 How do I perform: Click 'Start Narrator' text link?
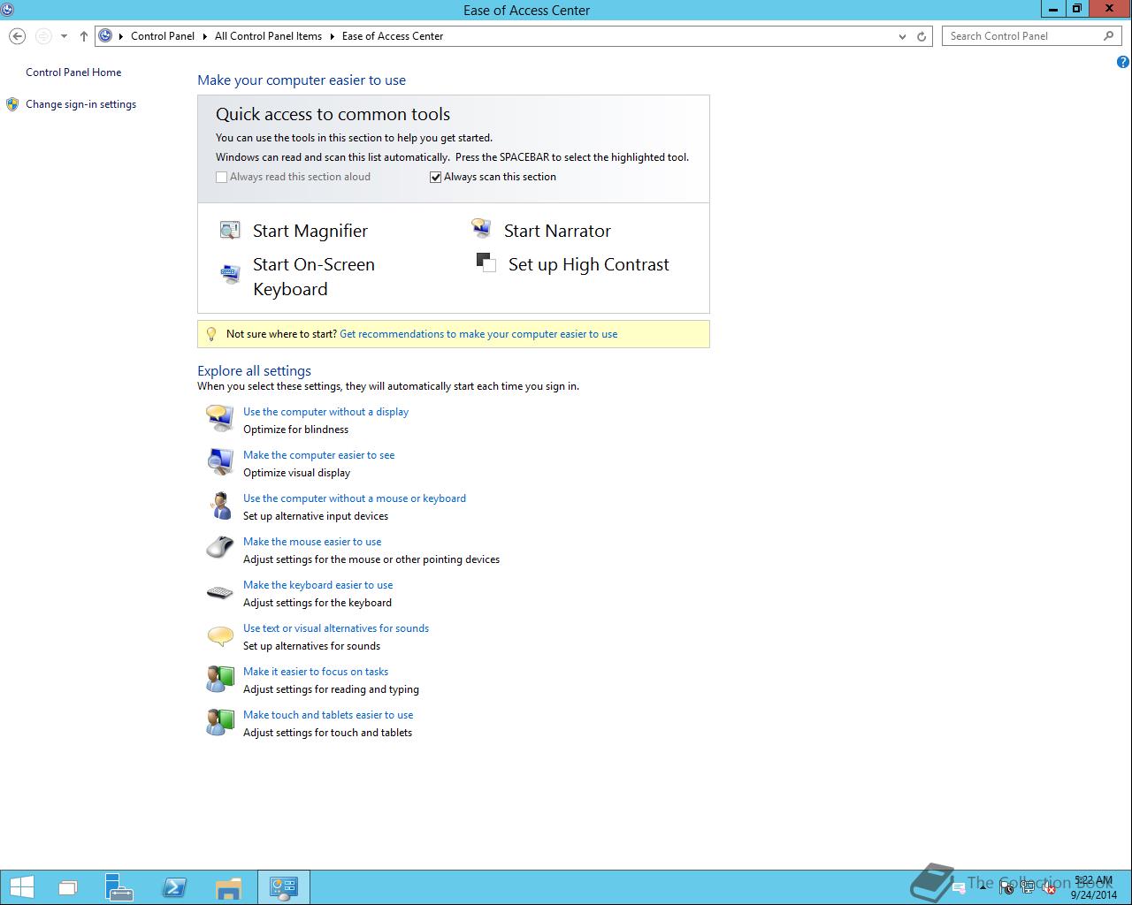557,231
